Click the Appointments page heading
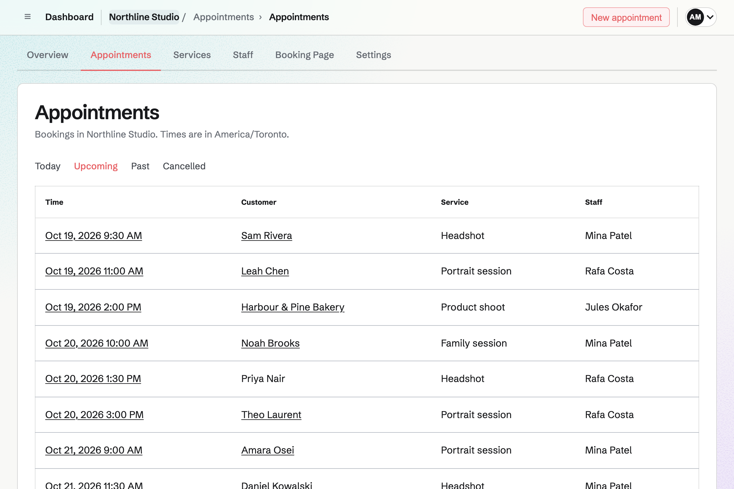 [x=97, y=112]
